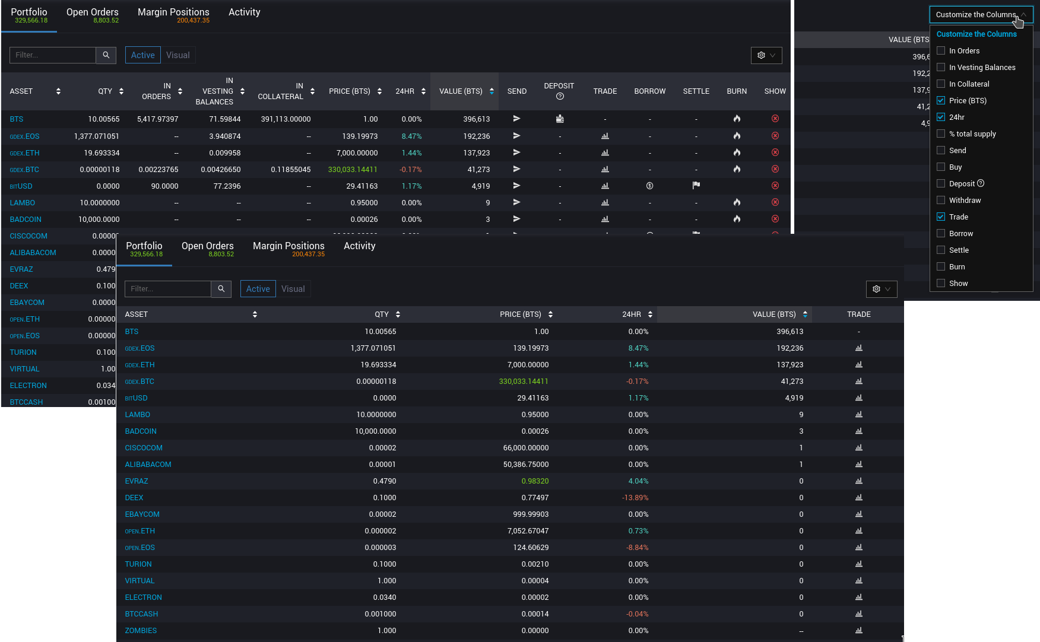Open settings gear dropdown in top panel
Image resolution: width=1040 pixels, height=642 pixels.
pos(766,55)
